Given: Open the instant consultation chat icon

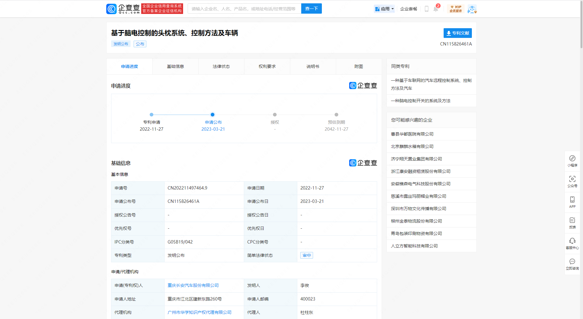Looking at the screenshot, I should [572, 264].
